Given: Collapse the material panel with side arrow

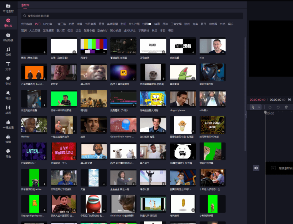Looking at the screenshot, I should (246, 114).
